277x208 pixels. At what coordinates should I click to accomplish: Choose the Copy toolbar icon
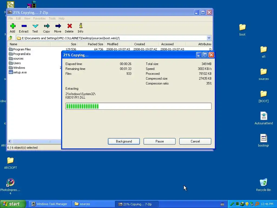47,28
